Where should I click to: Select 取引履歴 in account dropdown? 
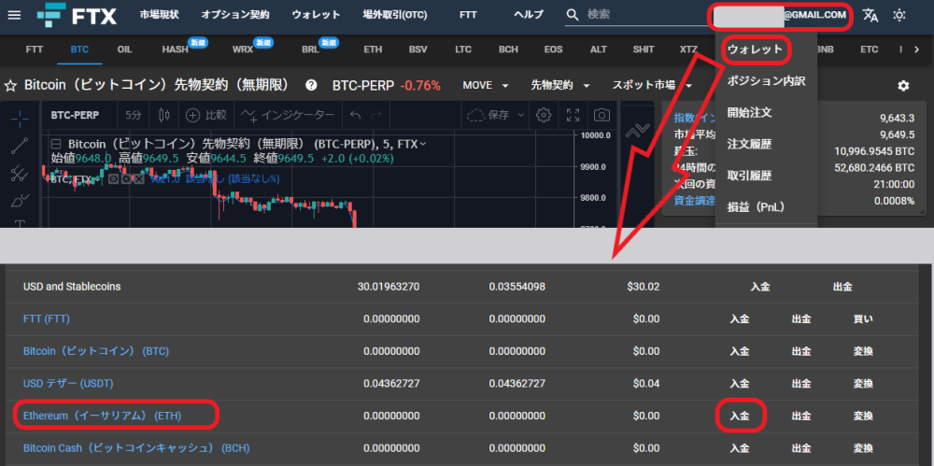pos(749,176)
